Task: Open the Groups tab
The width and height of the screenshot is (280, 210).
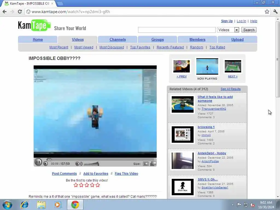Action: pyautogui.click(x=157, y=39)
